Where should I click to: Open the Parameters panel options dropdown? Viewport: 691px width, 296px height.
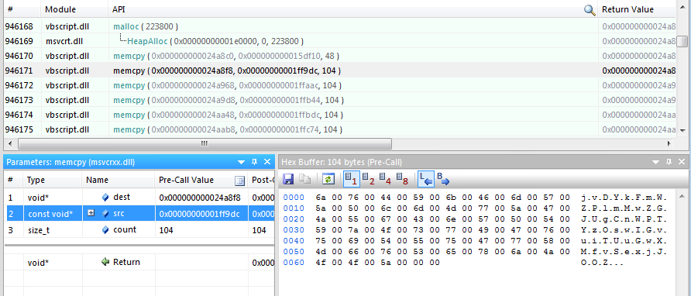241,163
